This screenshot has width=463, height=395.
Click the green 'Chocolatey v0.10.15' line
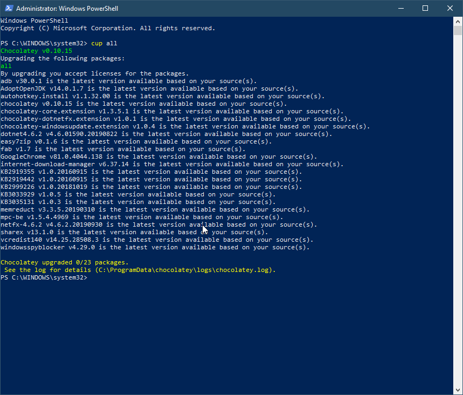pyautogui.click(x=36, y=51)
